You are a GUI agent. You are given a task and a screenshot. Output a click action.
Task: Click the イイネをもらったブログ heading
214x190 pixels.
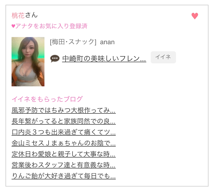tap(47, 99)
